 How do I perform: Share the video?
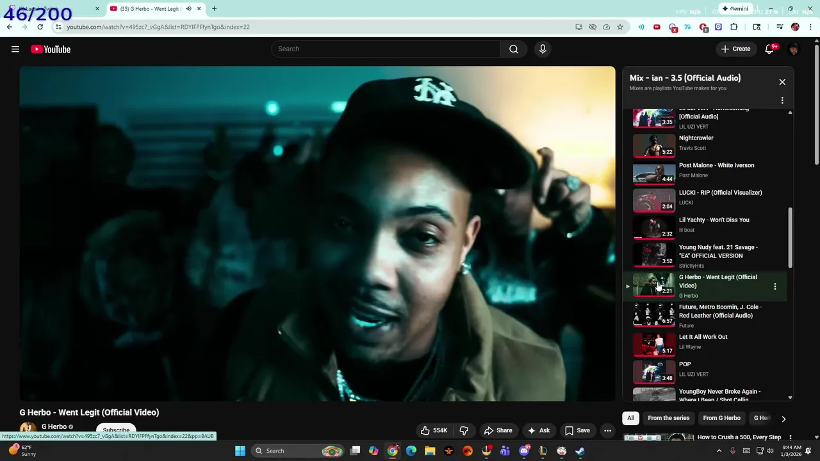pyautogui.click(x=498, y=430)
